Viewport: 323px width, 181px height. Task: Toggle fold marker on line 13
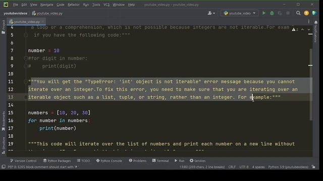(26, 97)
